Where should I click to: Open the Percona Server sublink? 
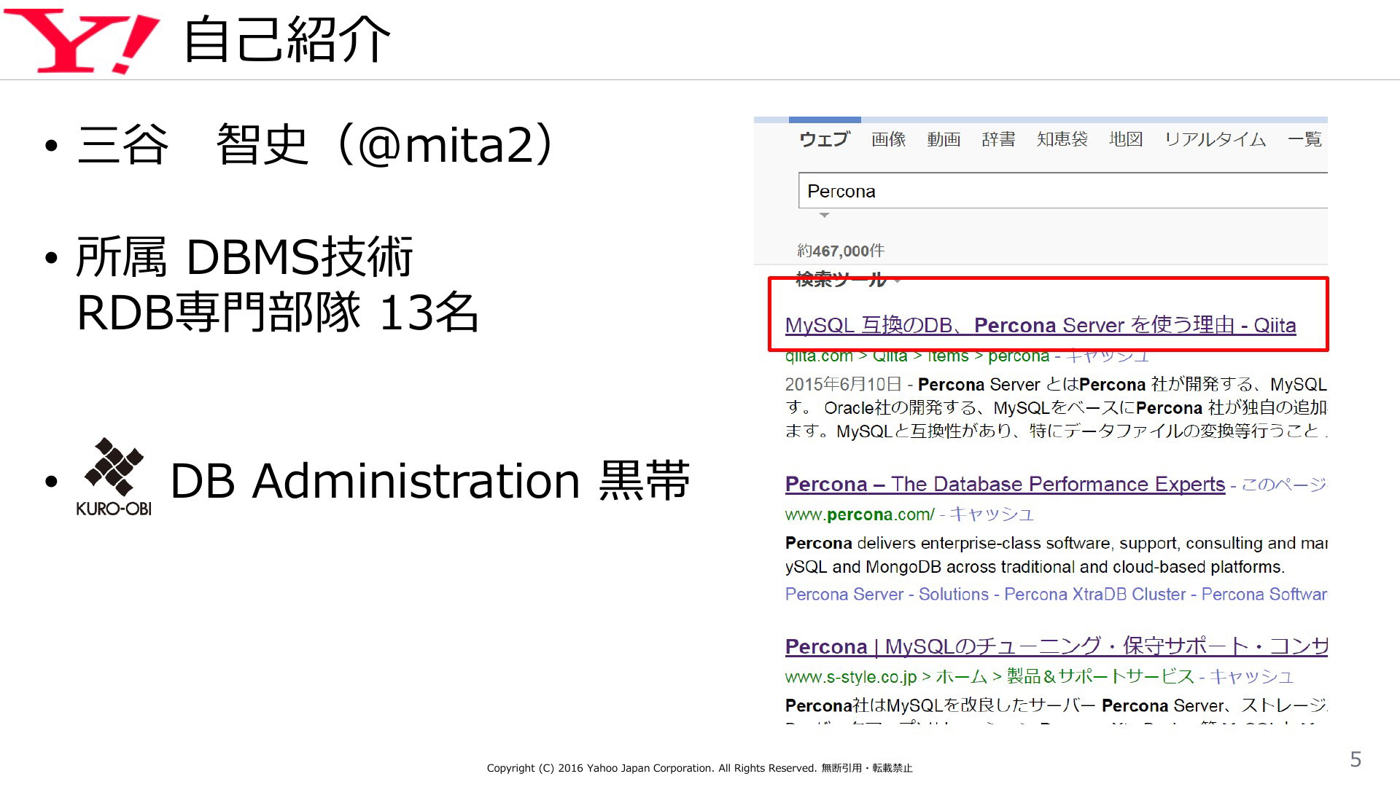[x=844, y=595]
